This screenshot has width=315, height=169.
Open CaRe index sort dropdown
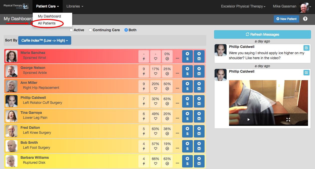[45, 40]
